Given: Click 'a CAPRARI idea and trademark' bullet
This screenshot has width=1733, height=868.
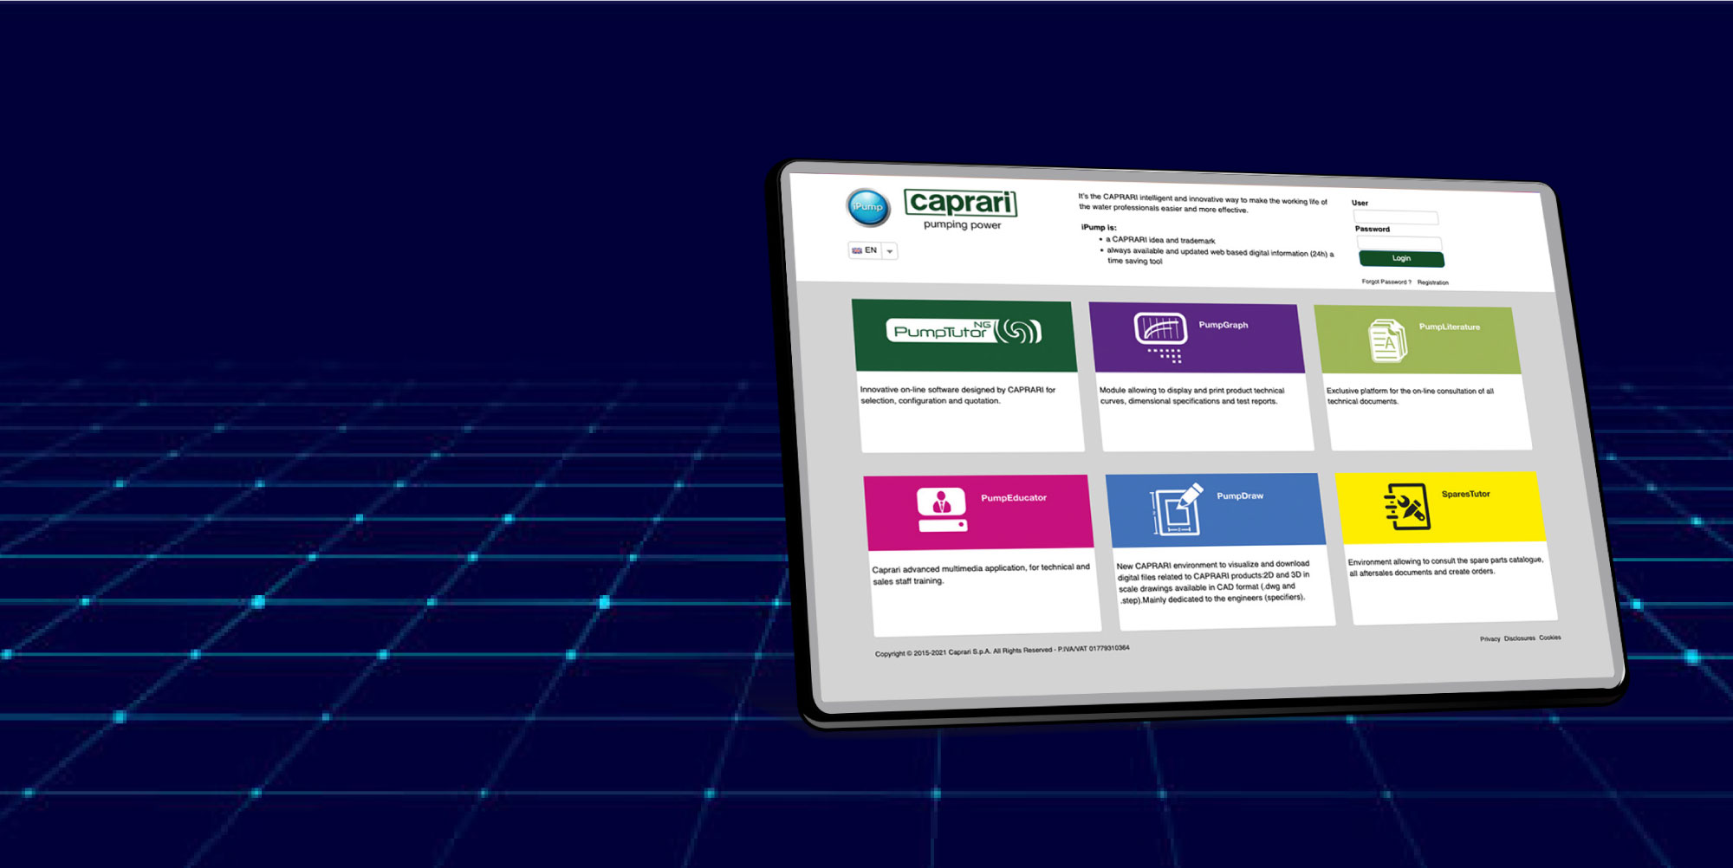Looking at the screenshot, I should pos(1160,240).
